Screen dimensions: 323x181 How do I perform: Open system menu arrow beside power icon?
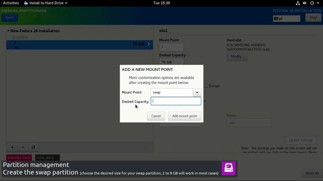coord(318,3)
